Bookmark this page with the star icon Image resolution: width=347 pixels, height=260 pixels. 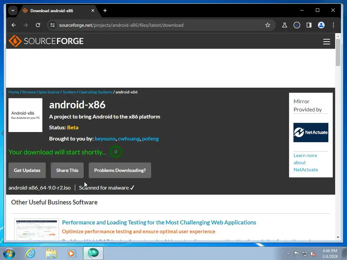[x=268, y=25]
